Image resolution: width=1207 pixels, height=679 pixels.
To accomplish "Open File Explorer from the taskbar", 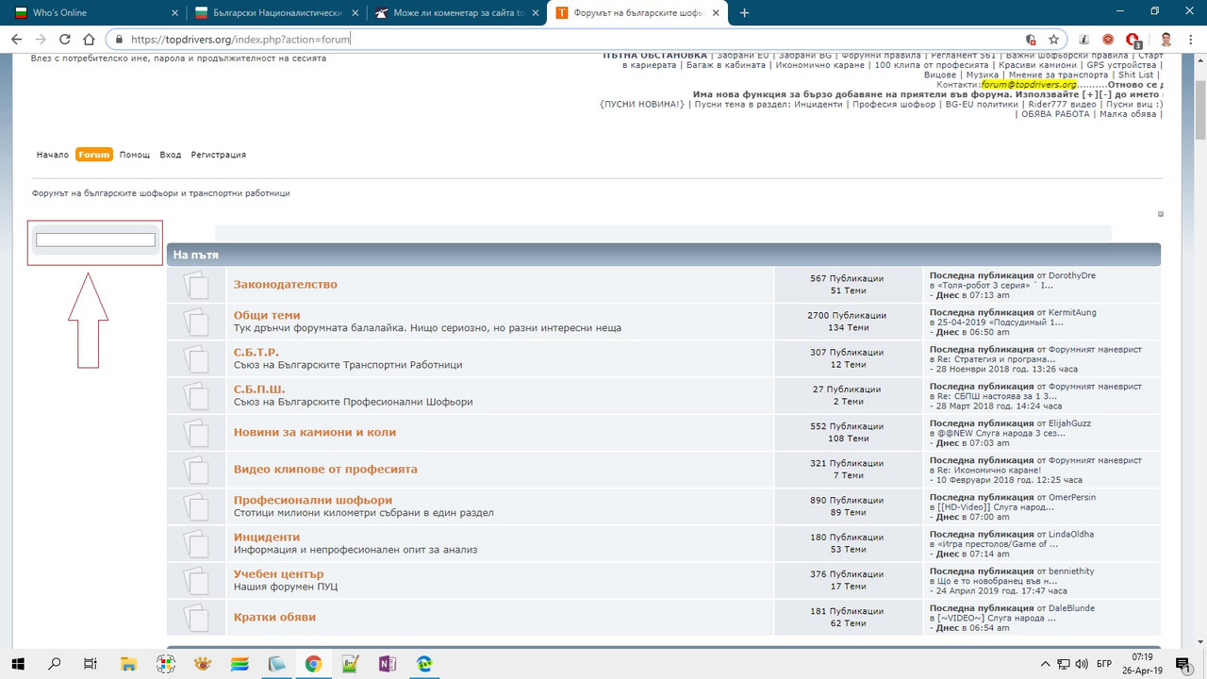I will (x=128, y=664).
